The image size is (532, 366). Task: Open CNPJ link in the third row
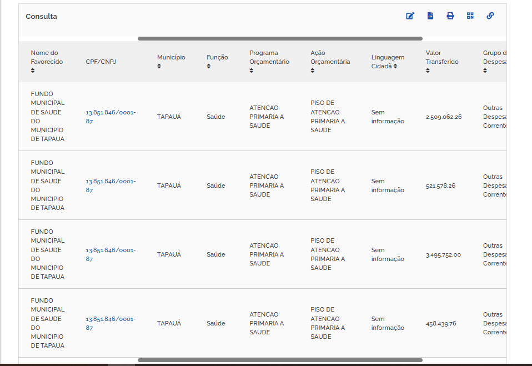pyautogui.click(x=111, y=254)
